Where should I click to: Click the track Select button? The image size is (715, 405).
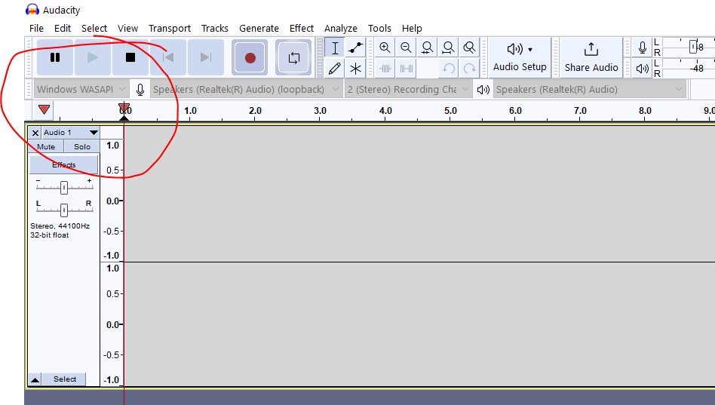[x=65, y=379]
